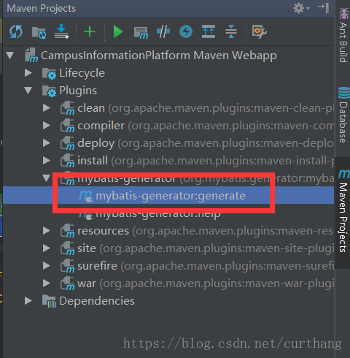Open the Database side tab
The width and height of the screenshot is (350, 358).
(343, 115)
